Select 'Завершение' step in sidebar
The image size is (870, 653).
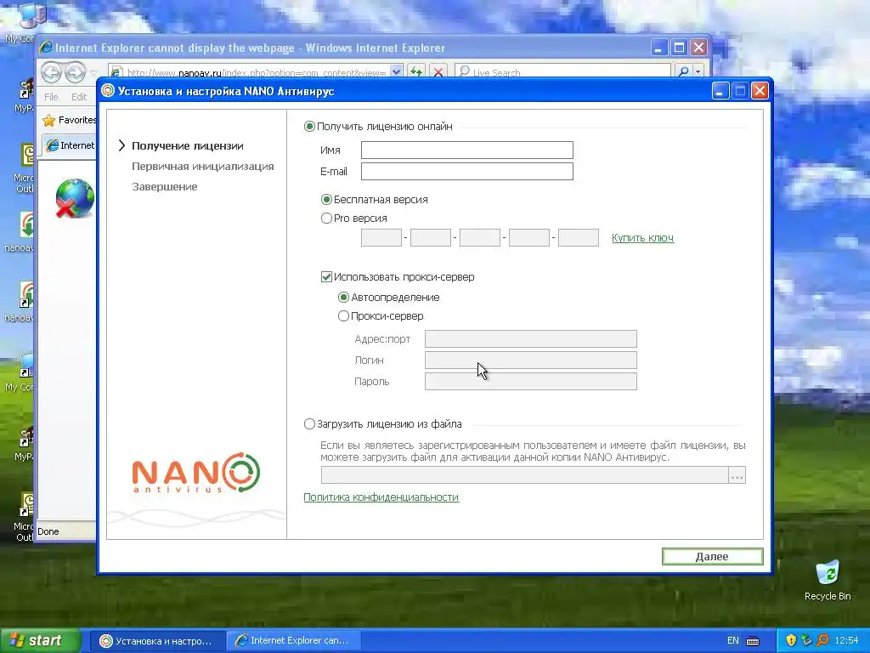164,187
